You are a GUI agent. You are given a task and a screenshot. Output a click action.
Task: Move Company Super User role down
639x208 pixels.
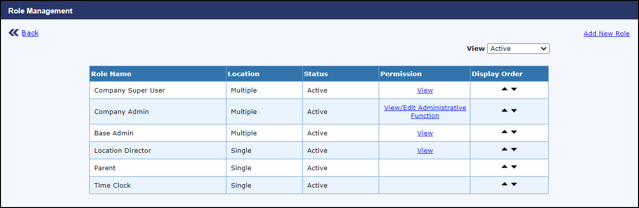point(514,90)
